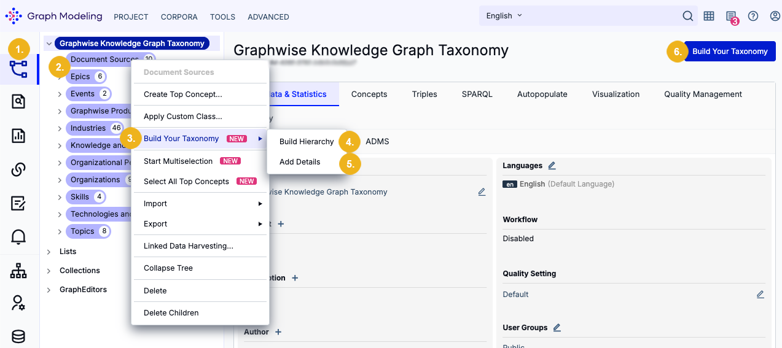Image resolution: width=782 pixels, height=348 pixels.
Task: Expand the GraphEditors tree node
Action: pos(49,290)
